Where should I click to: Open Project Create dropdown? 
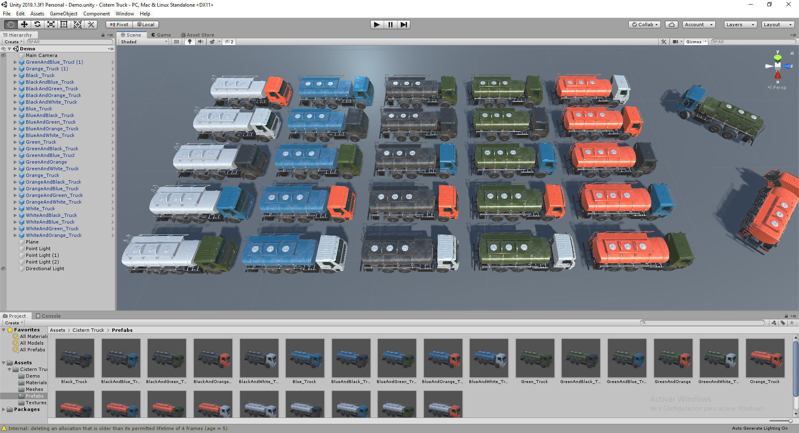click(14, 323)
